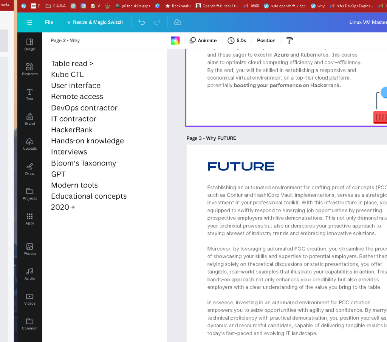Viewport: 387px width, 342px height.
Task: Select the 'Moreover, by leveraging automated POC' paragraph
Action: [x=297, y=268]
